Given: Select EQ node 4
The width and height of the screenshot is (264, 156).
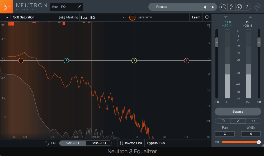Looking at the screenshot, I should pyautogui.click(x=187, y=61).
